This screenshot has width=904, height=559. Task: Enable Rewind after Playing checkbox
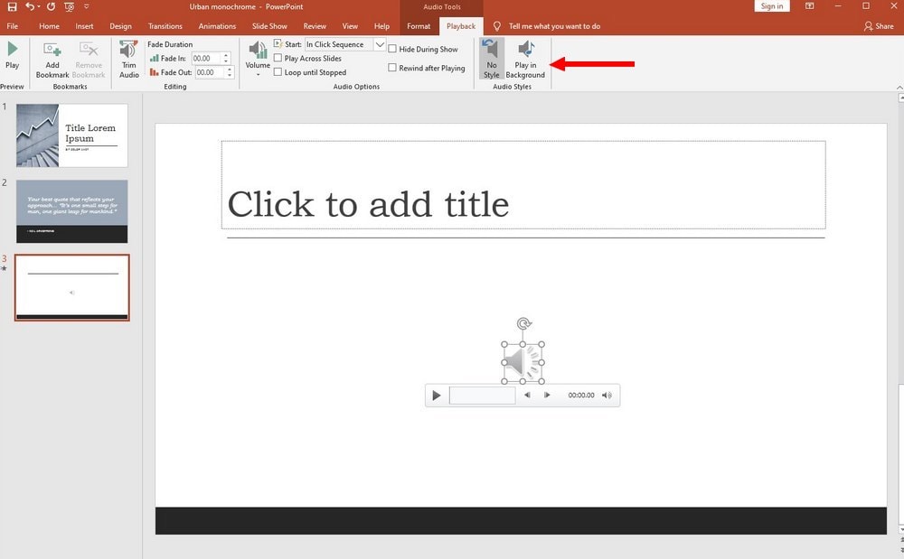click(392, 68)
